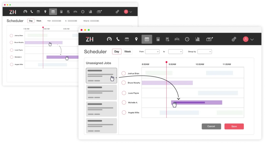The width and height of the screenshot is (265, 143).
Task: Click ZH logo in front window
Action: coord(90,39)
